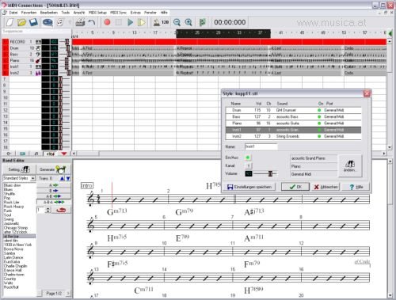Viewport: 396px width, 300px height.
Task: Start playback with the blue play button
Action: 130,22
